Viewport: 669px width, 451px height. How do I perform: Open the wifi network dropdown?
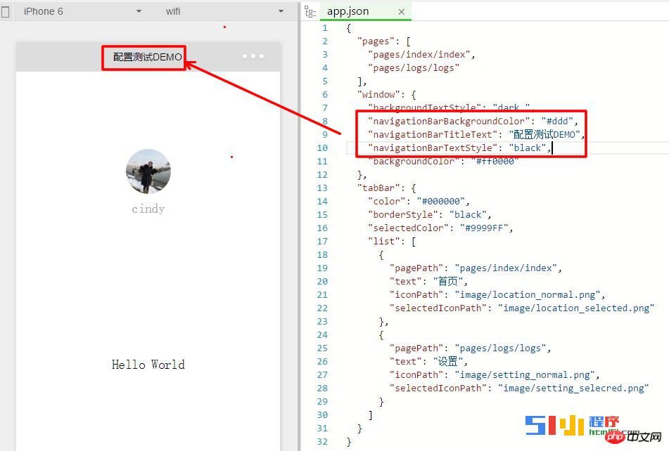[x=281, y=11]
